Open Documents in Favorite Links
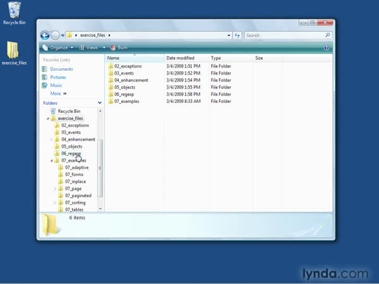 (61, 69)
